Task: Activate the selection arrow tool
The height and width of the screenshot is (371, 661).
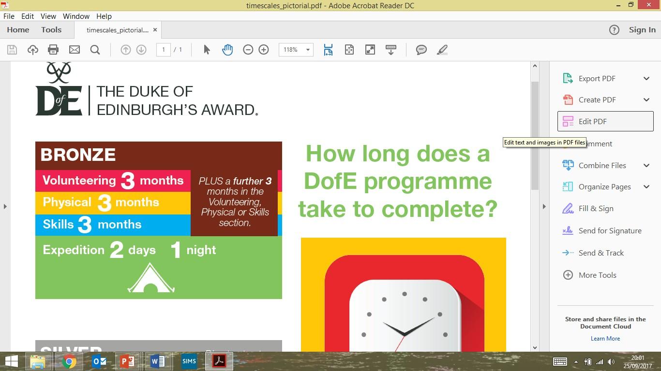Action: tap(207, 50)
